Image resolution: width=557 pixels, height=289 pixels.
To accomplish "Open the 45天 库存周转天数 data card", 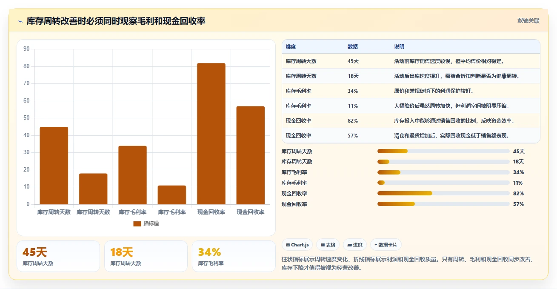I will click(58, 256).
